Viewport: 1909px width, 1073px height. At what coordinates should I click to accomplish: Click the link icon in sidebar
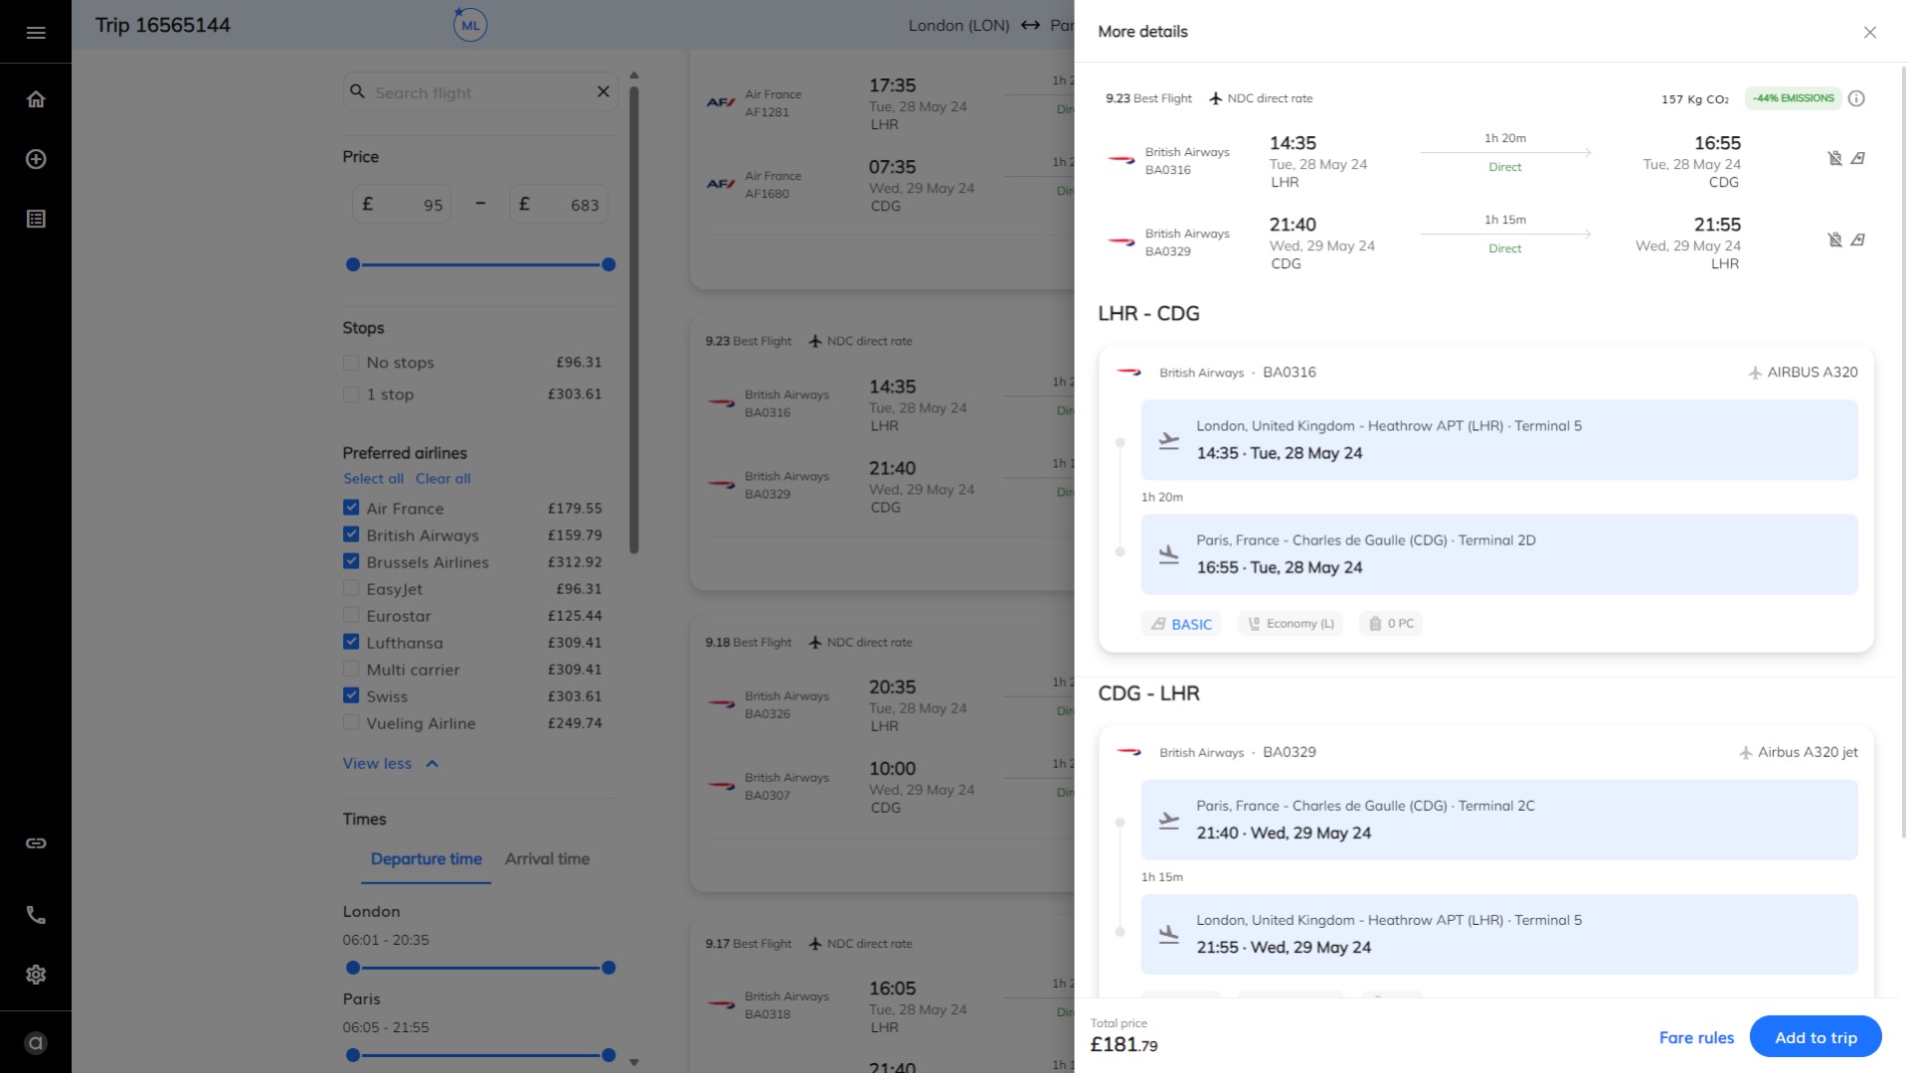point(36,843)
